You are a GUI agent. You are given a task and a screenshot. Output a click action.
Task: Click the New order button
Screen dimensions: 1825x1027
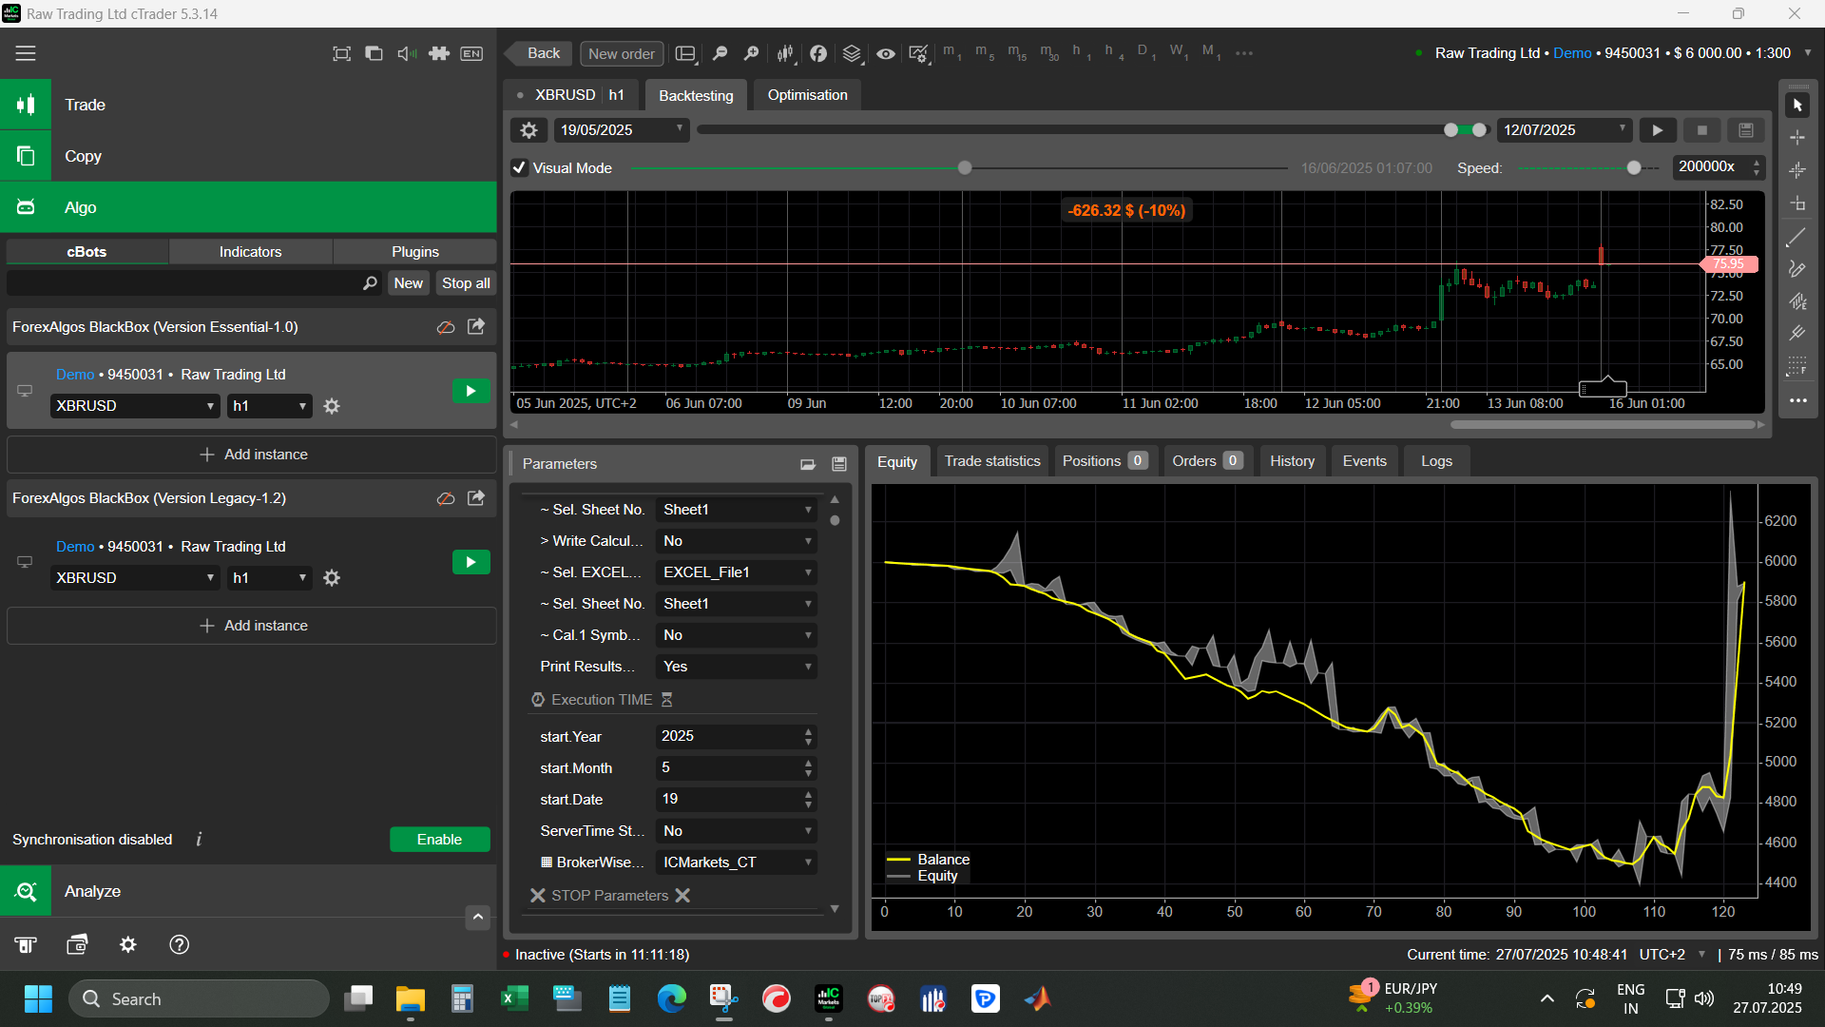pos(622,53)
